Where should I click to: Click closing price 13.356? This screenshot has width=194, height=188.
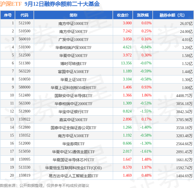tap(126, 63)
